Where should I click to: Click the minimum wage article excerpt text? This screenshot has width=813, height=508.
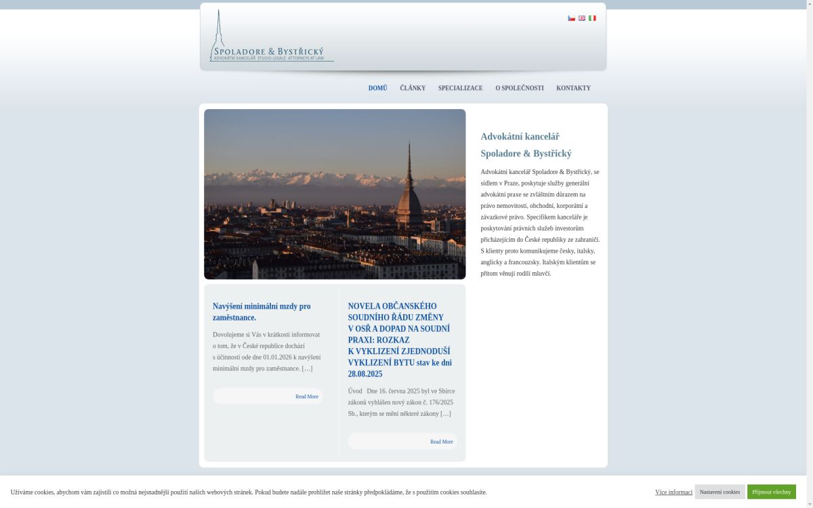coord(266,352)
